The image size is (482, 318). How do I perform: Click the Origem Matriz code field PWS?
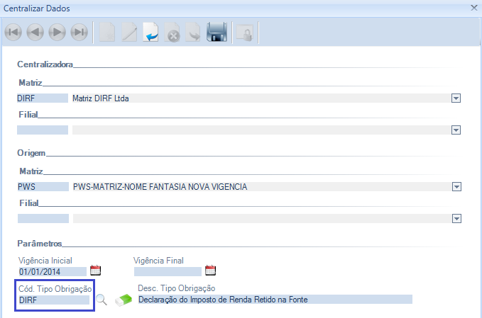coord(43,186)
